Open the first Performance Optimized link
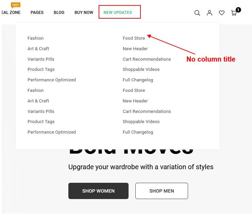This screenshot has width=252, height=216. pyautogui.click(x=52, y=80)
